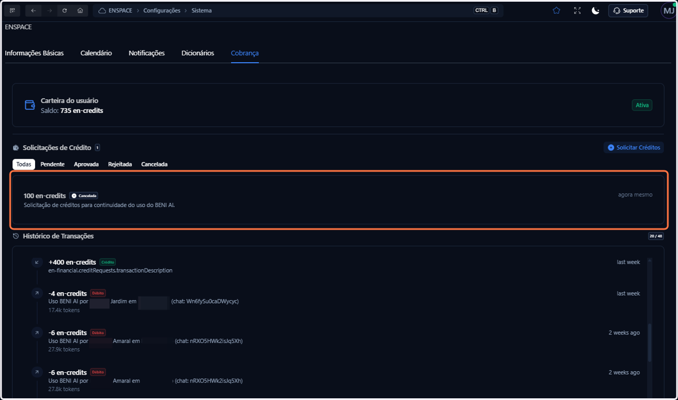The image size is (678, 400).
Task: Click the 20 / 48 transactions counter
Action: click(656, 236)
